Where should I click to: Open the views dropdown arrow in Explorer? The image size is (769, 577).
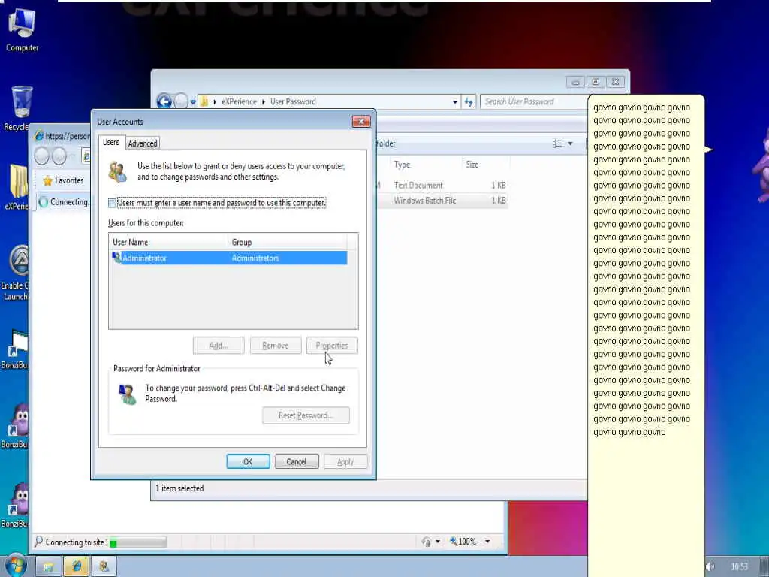point(571,143)
